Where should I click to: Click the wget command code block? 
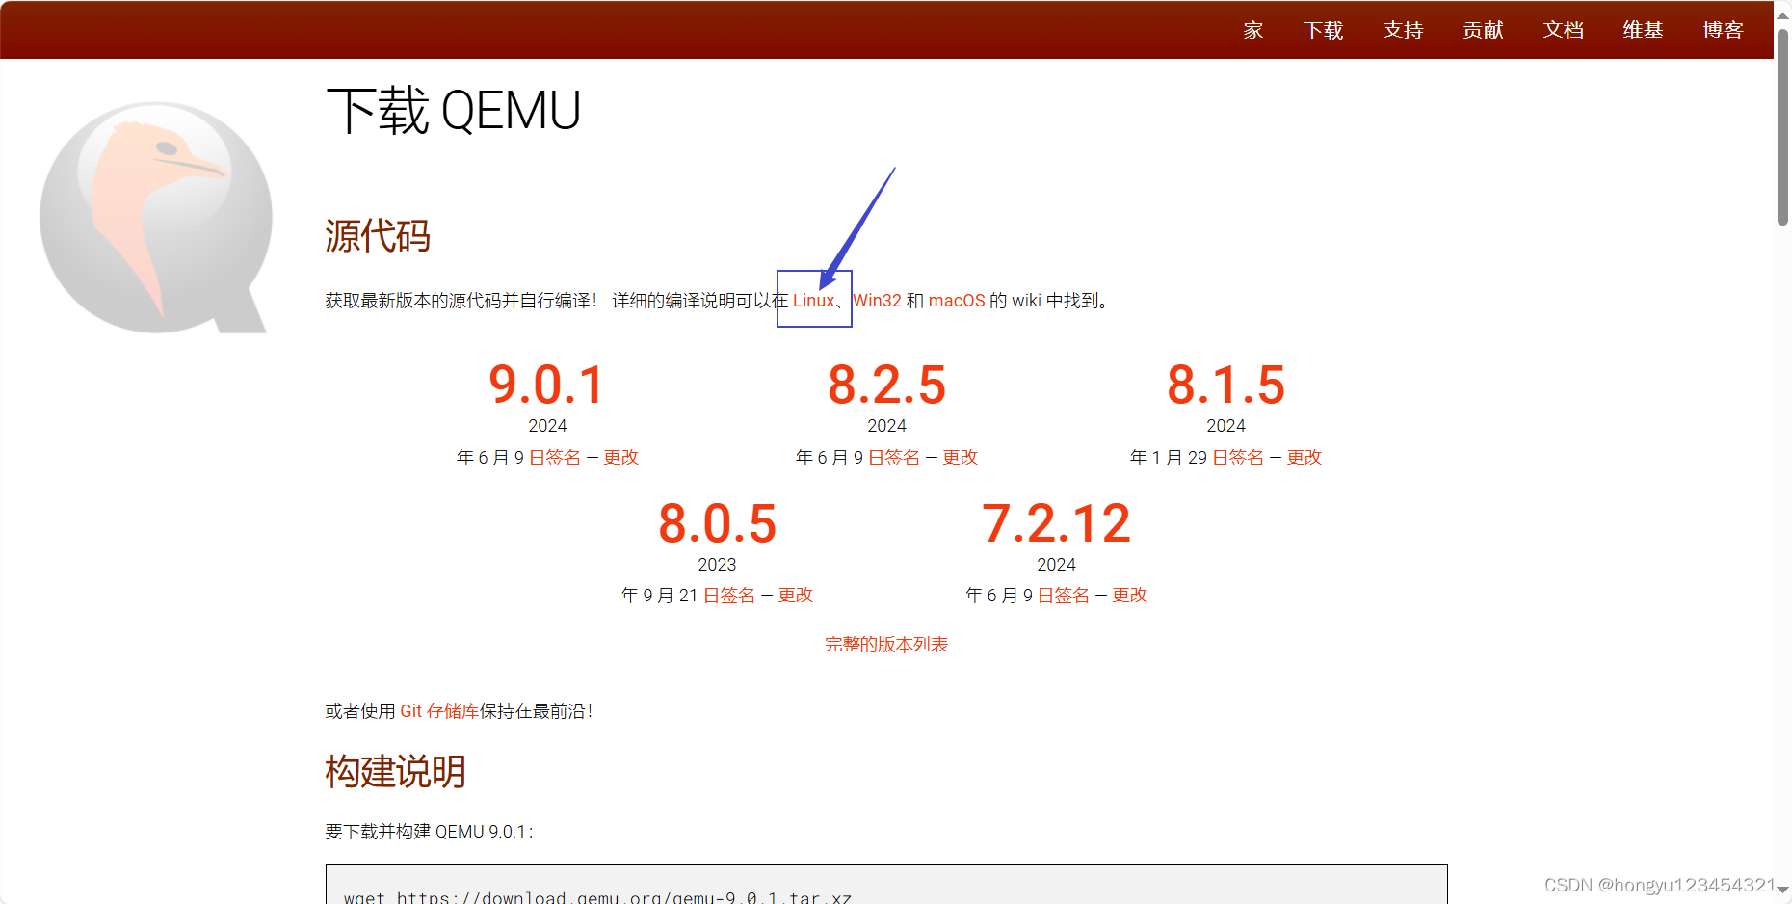(886, 885)
